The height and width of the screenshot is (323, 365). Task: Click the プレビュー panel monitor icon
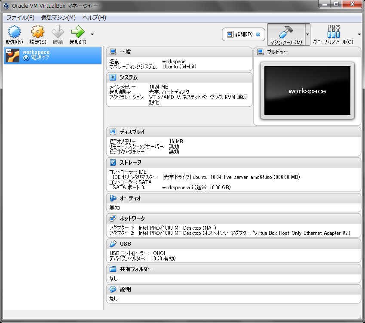(x=260, y=52)
